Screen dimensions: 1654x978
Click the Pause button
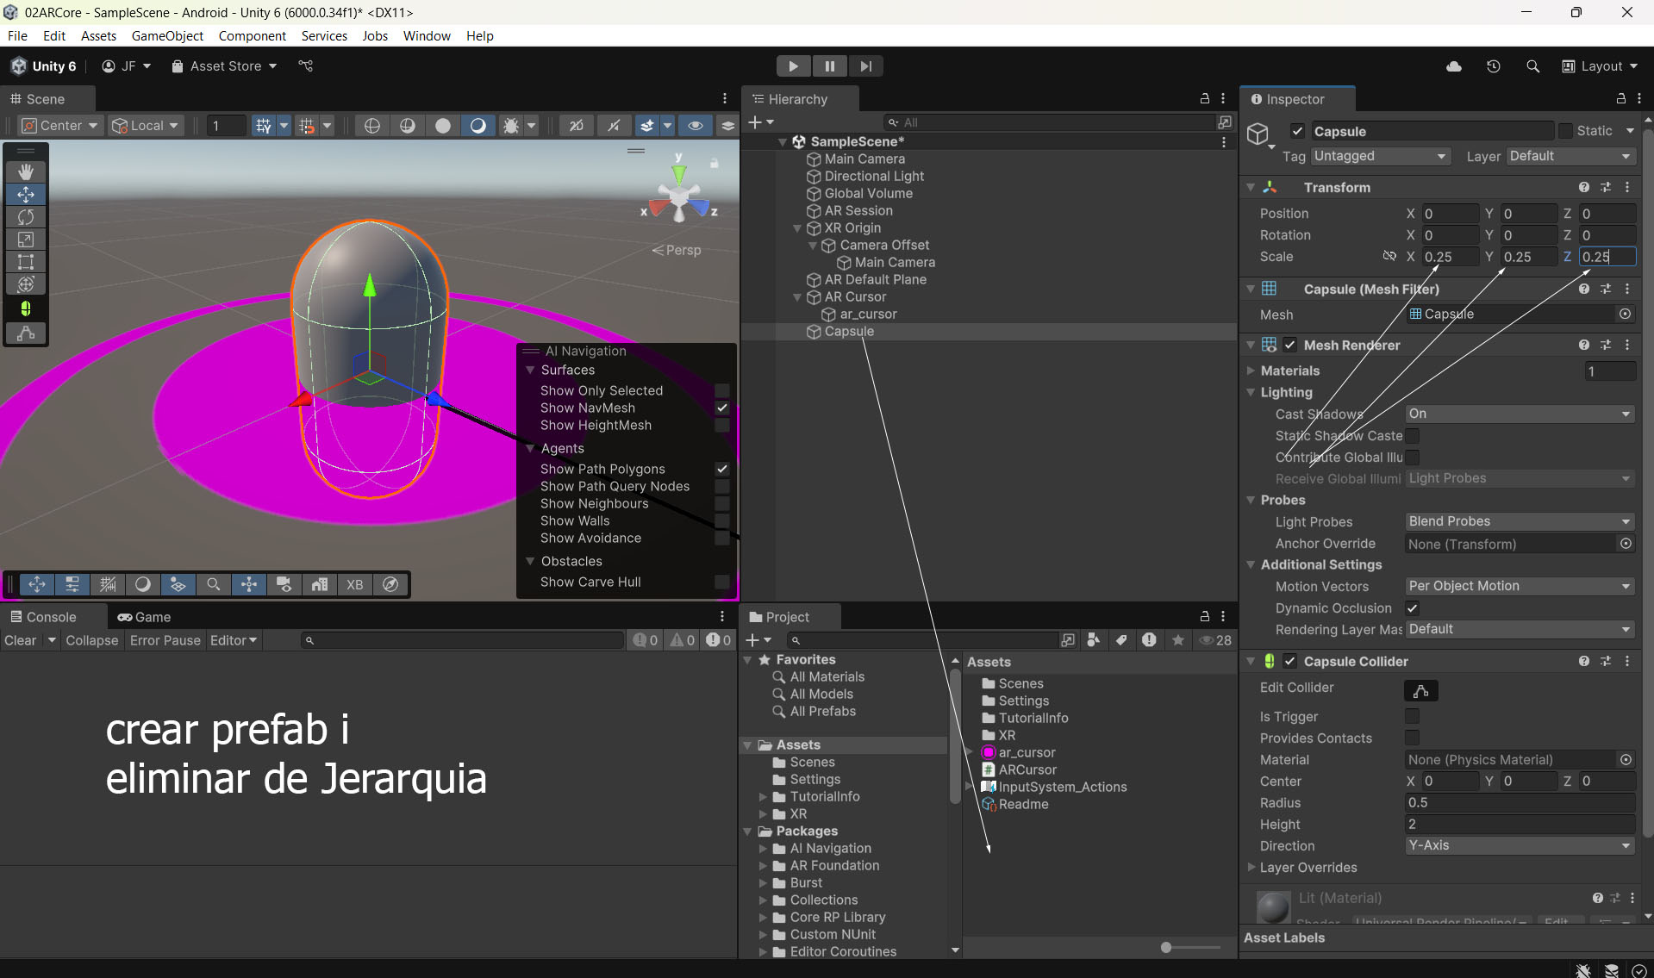point(829,66)
